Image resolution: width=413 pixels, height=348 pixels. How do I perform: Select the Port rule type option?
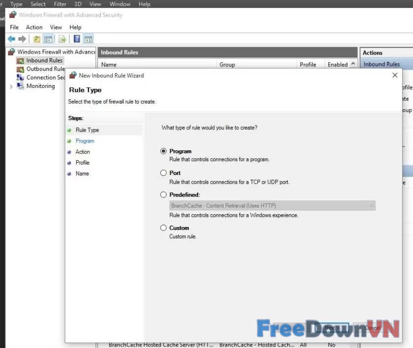click(x=164, y=173)
